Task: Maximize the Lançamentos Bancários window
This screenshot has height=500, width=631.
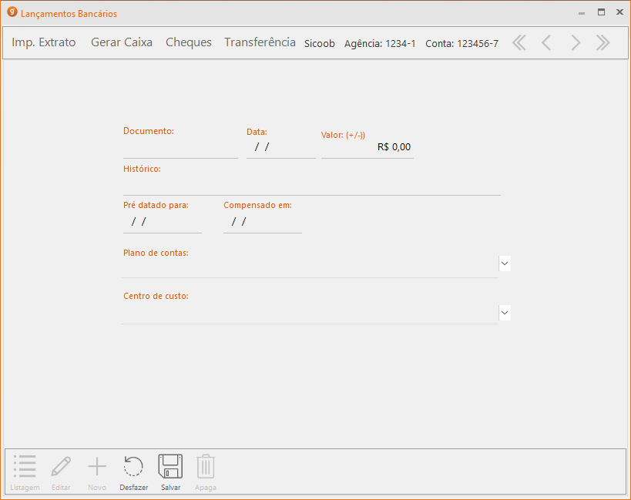Action: (x=601, y=12)
